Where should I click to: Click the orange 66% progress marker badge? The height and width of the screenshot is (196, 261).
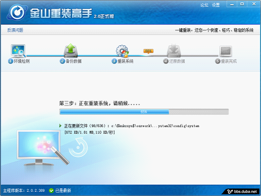(x=148, y=51)
